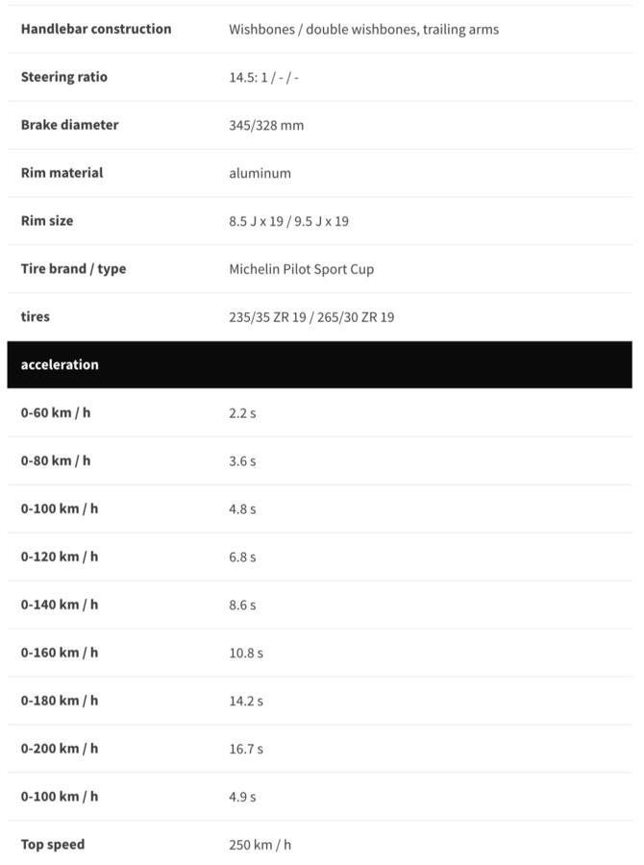Select the 14.5: 1 steering ratio value
The width and height of the screenshot is (644, 865).
(x=263, y=78)
